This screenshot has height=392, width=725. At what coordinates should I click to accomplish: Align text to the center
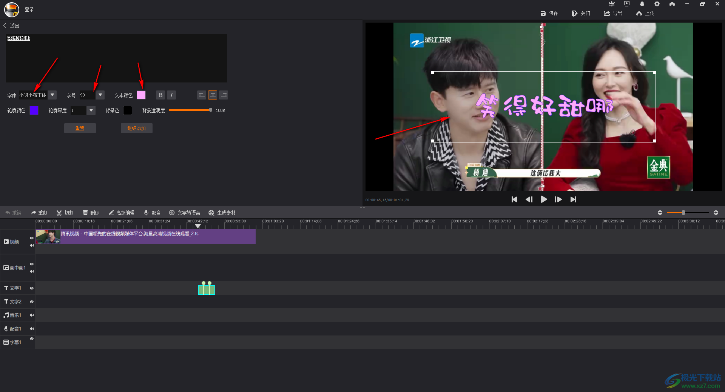click(213, 95)
